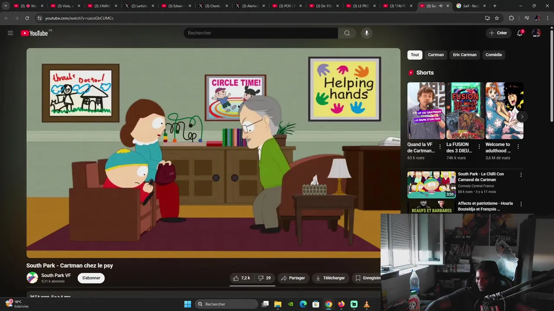Open options for 'Quand la VF de Cartman' short
This screenshot has height=311, width=554.
(440, 147)
